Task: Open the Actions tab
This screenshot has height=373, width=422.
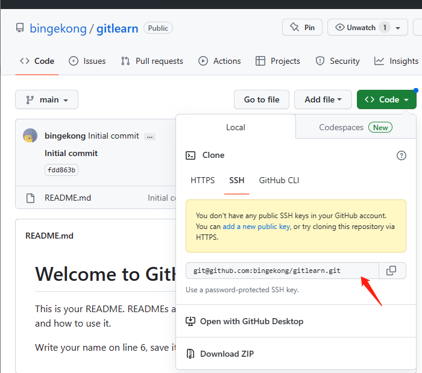Action: coord(219,61)
